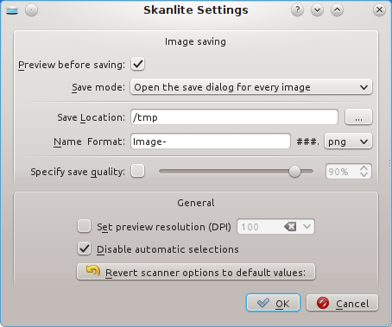This screenshot has width=392, height=327.
Task: Expand the preview resolution DPI combo box arrow
Action: (x=307, y=227)
